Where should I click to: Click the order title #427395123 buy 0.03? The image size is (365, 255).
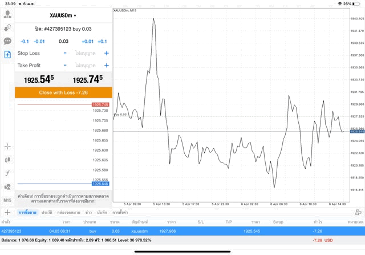coord(63,29)
